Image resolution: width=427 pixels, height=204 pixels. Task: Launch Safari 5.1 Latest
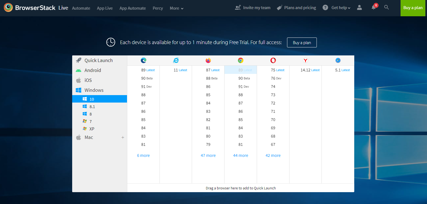pos(338,70)
